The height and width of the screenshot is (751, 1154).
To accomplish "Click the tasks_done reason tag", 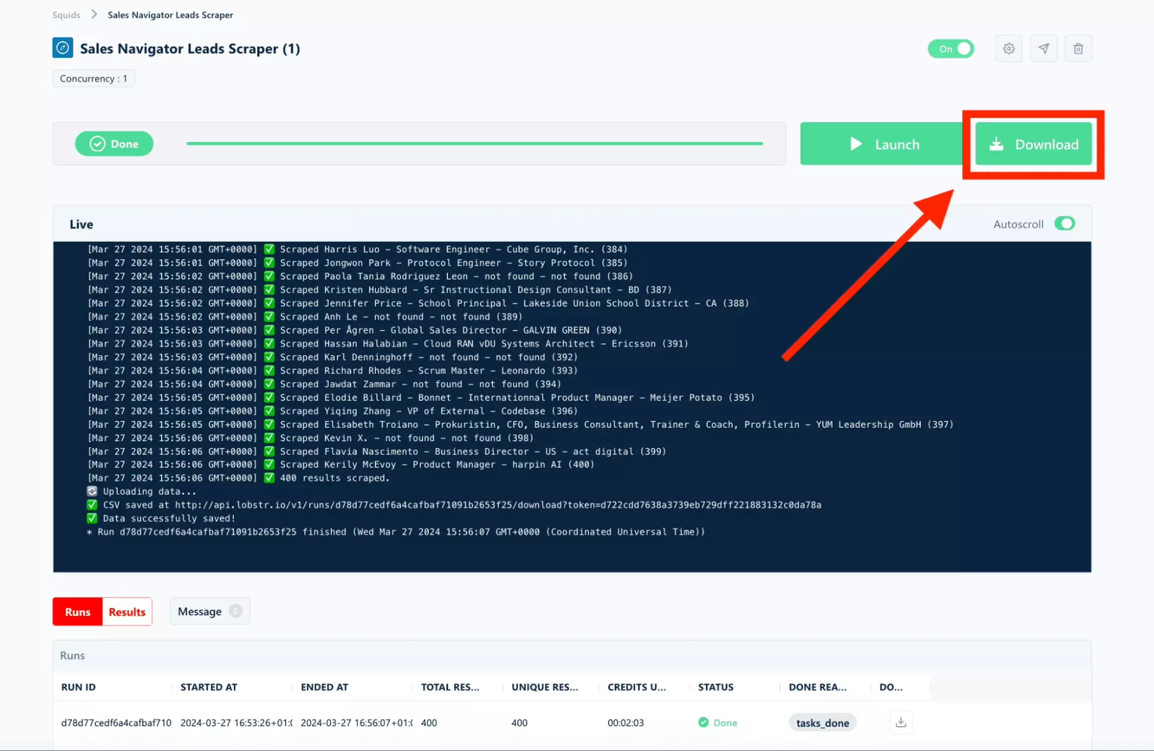I will (x=822, y=723).
